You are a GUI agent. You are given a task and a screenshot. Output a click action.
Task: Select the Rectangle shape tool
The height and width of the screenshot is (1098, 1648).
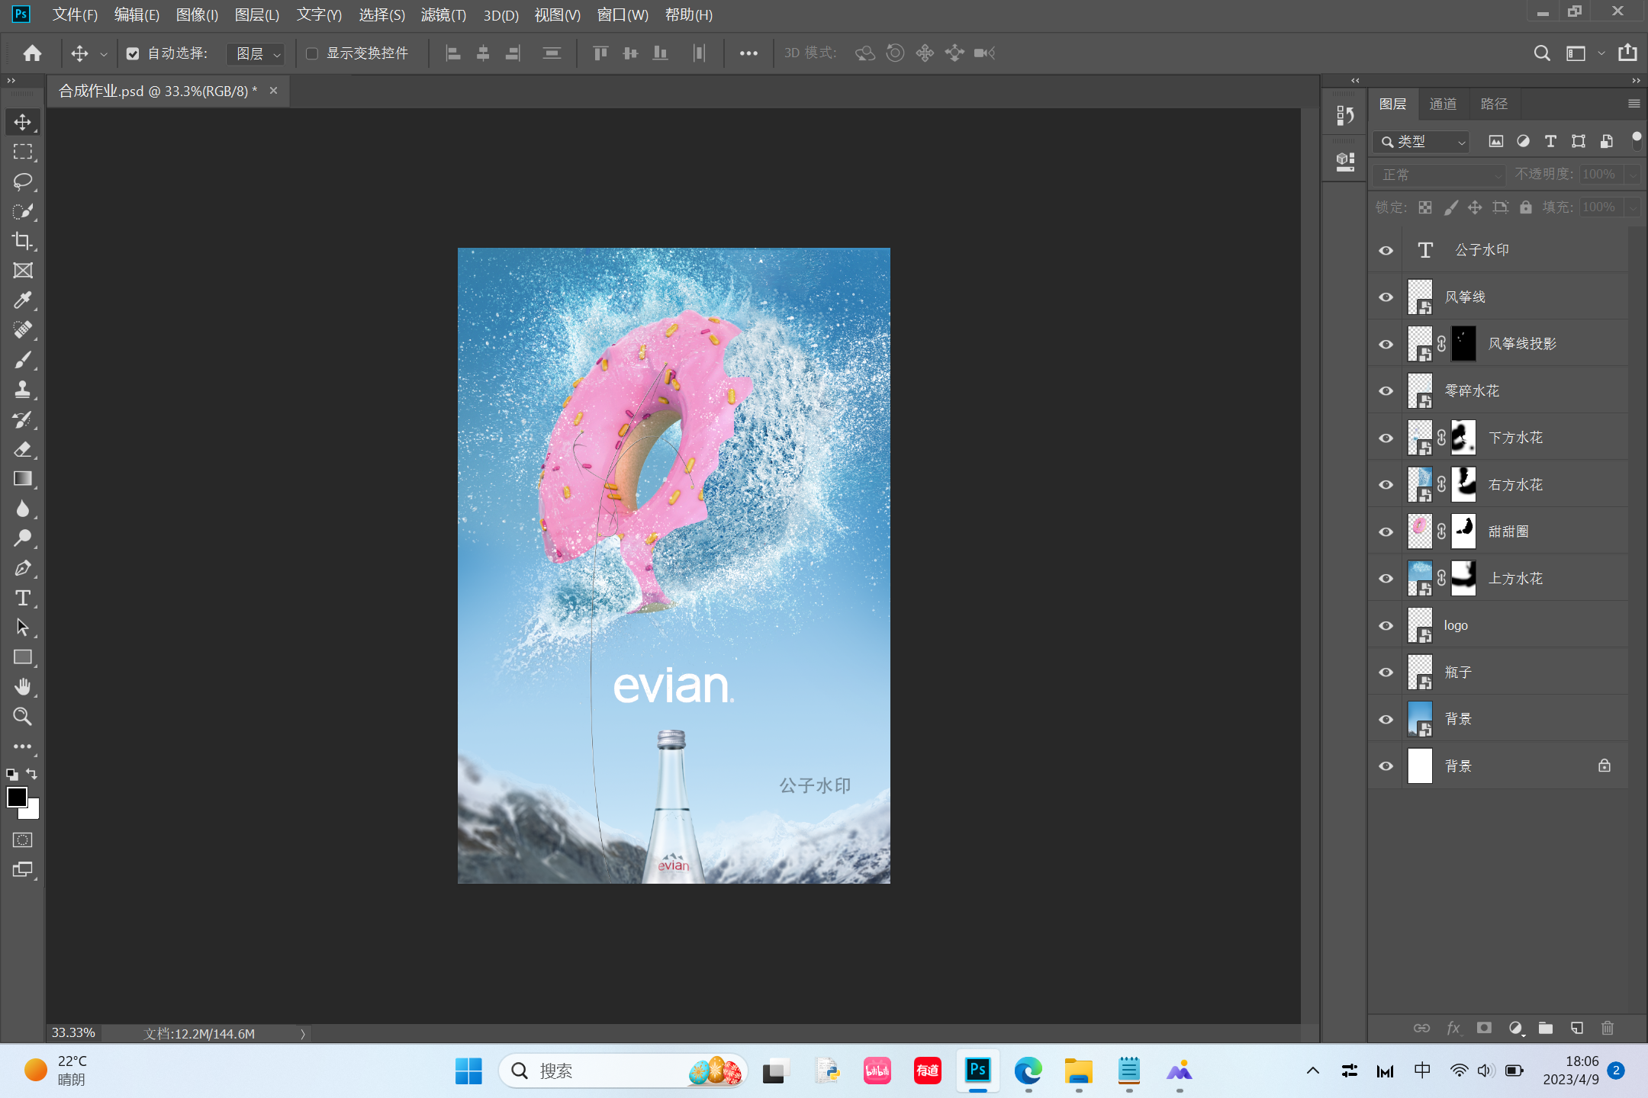click(x=23, y=657)
